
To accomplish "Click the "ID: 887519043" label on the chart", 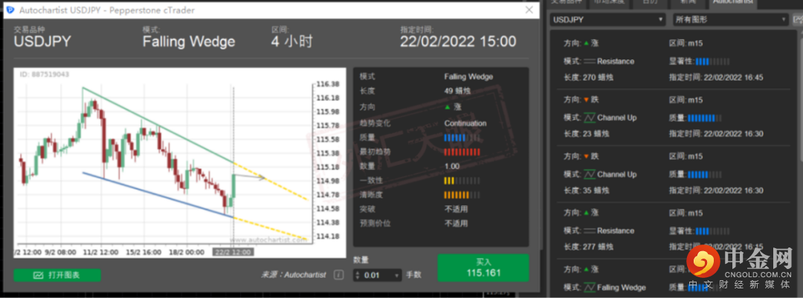I will (45, 75).
